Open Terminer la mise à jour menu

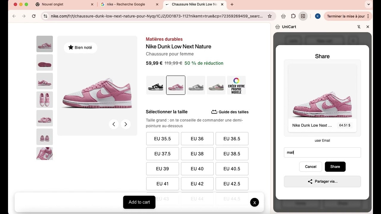click(348, 16)
